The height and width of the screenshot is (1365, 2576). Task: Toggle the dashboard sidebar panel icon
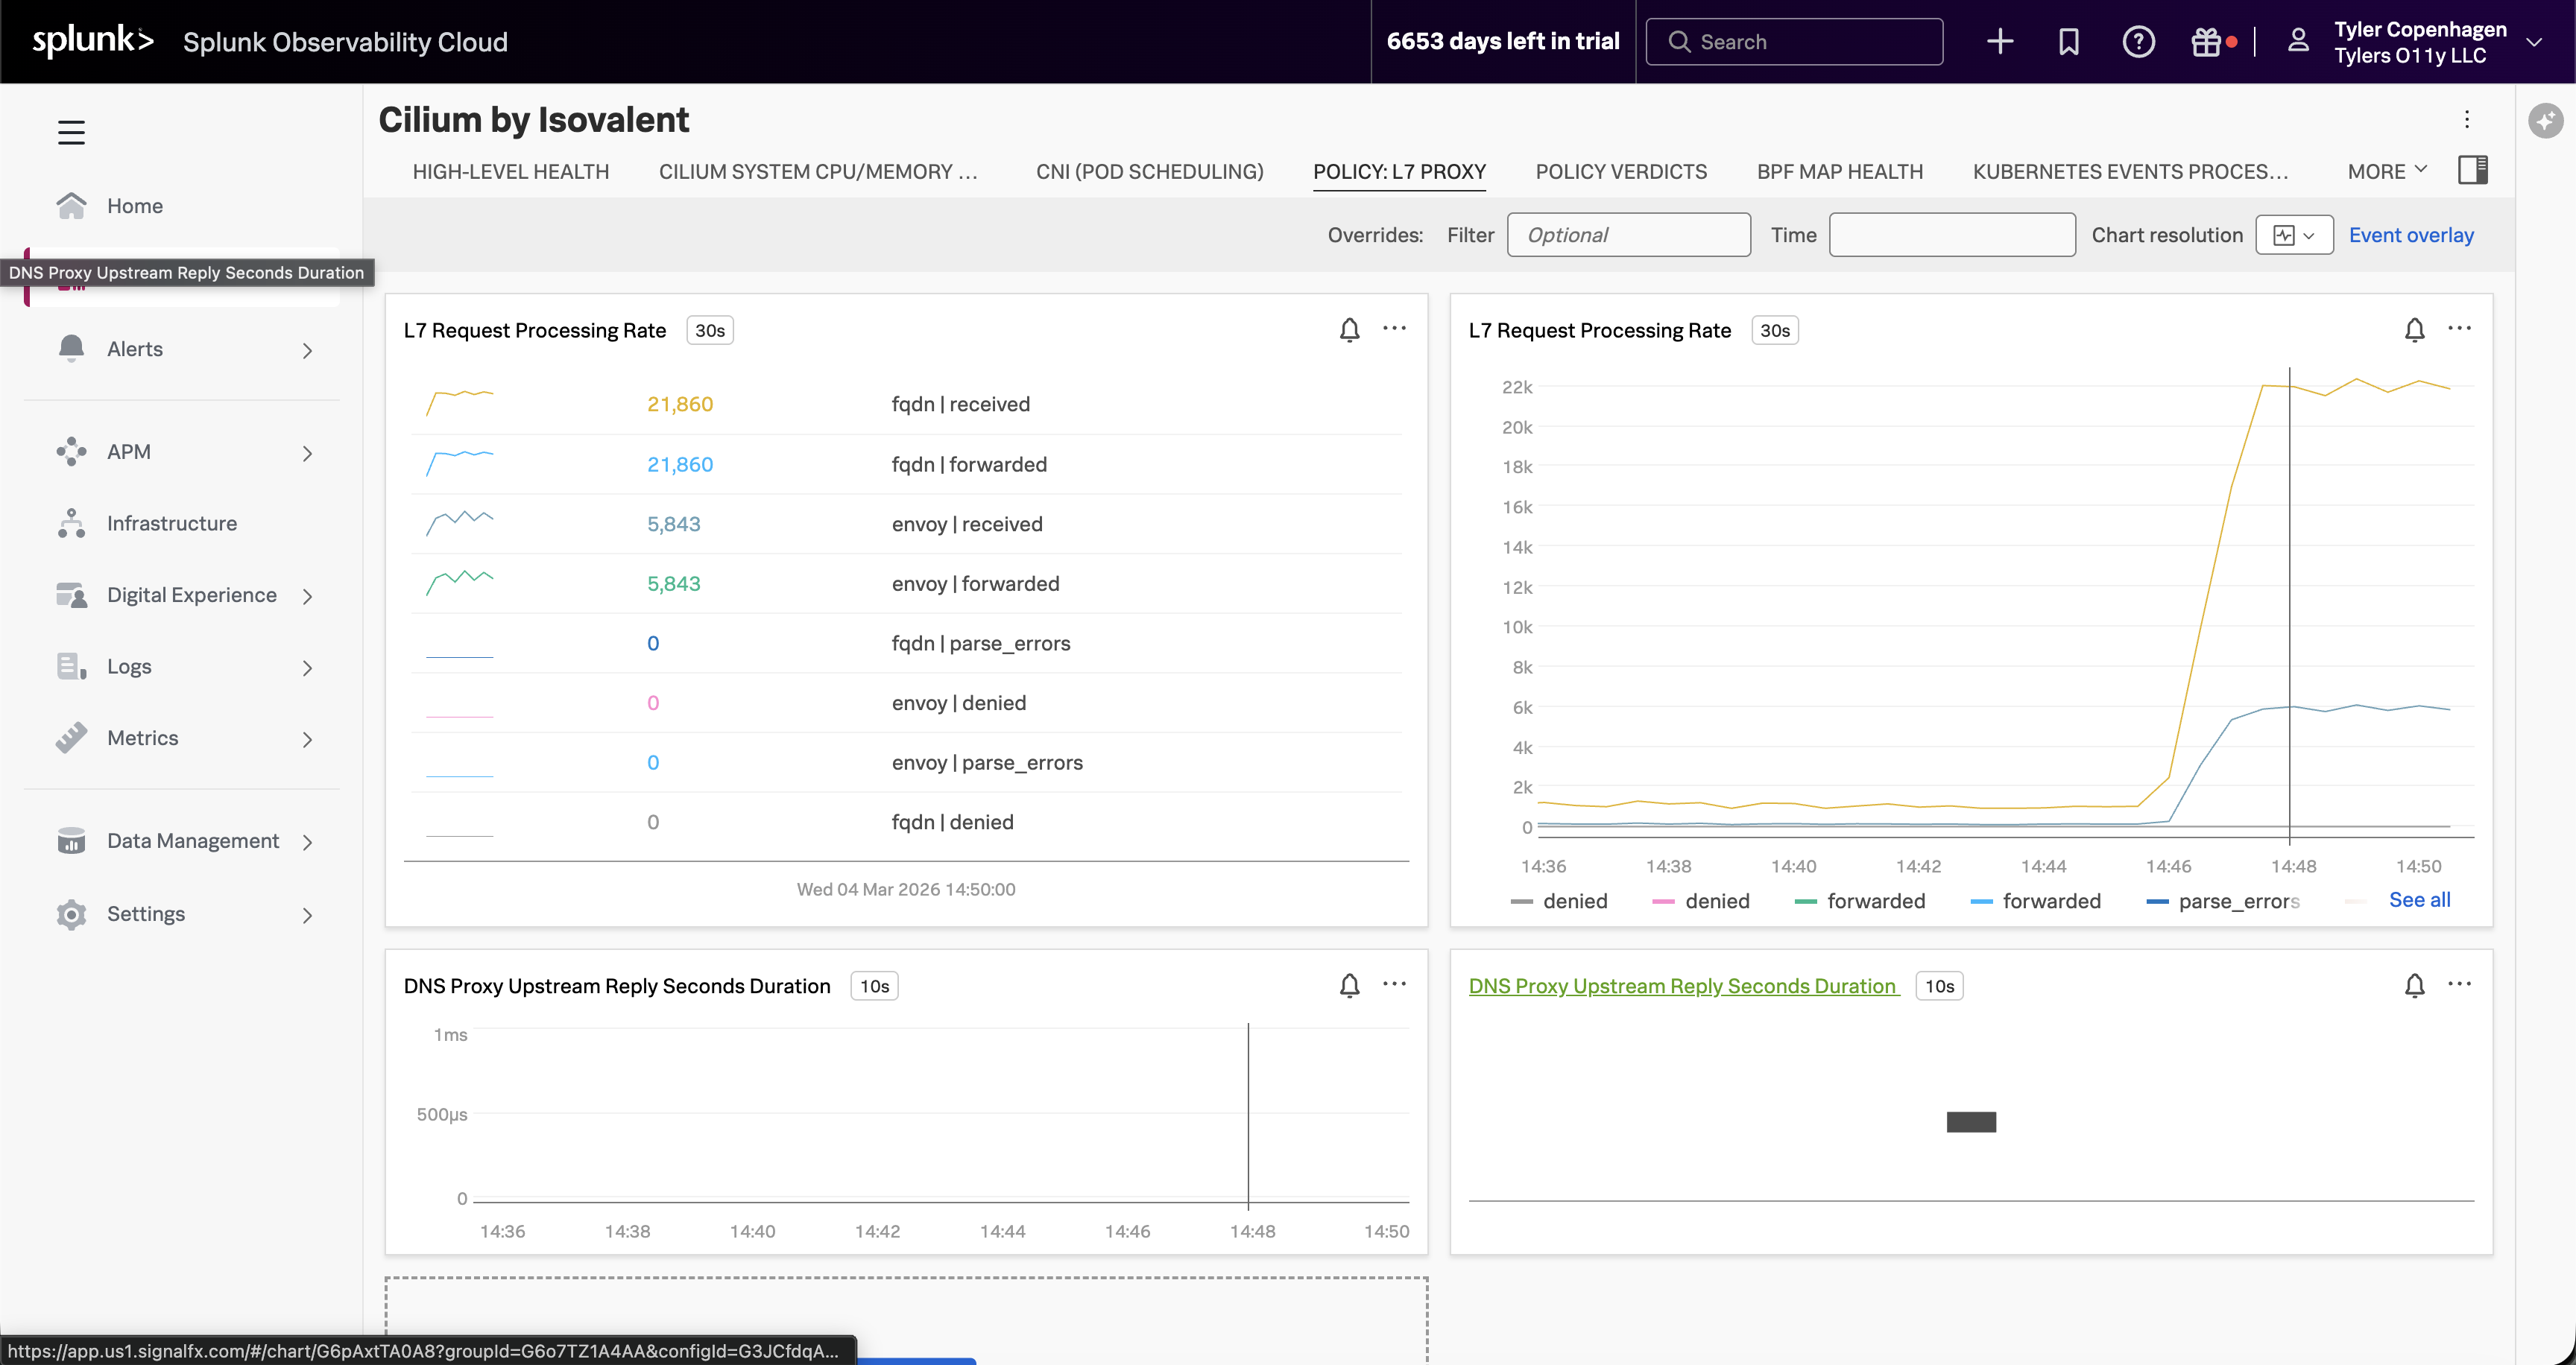click(x=2472, y=170)
